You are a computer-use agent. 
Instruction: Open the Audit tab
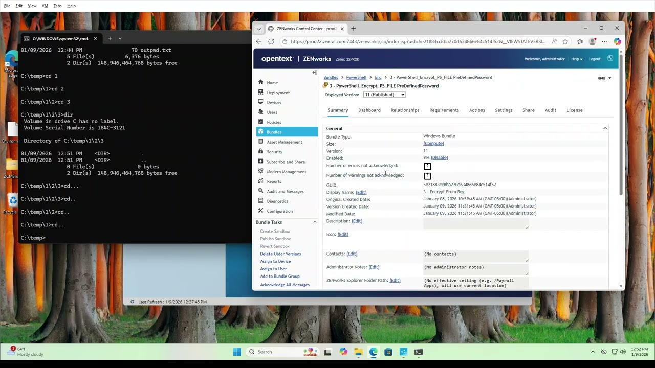(551, 110)
